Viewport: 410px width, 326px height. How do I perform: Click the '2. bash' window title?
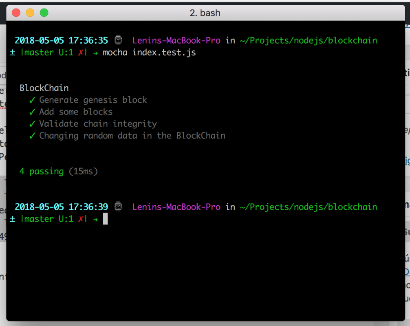pyautogui.click(x=205, y=13)
